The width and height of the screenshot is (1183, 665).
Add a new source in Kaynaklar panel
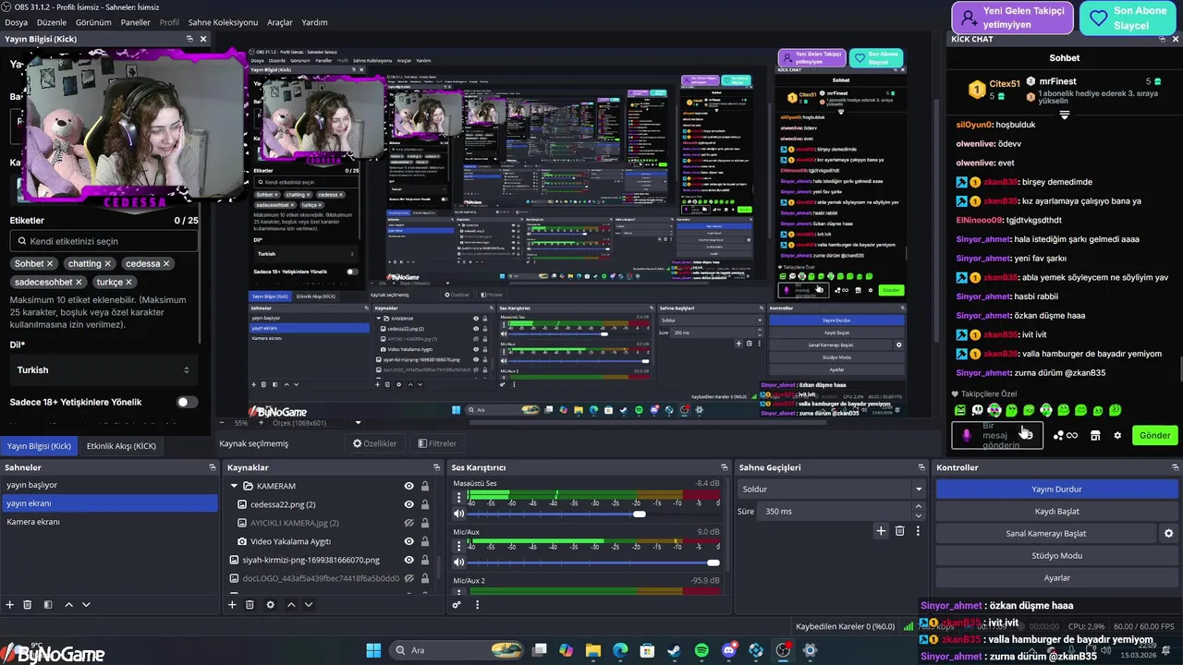[232, 605]
